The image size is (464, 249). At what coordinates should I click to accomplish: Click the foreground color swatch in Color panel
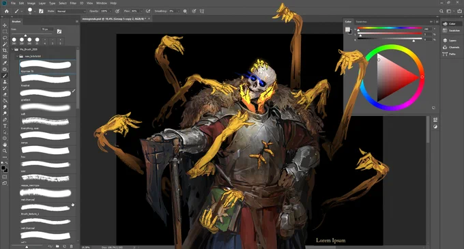(347, 29)
